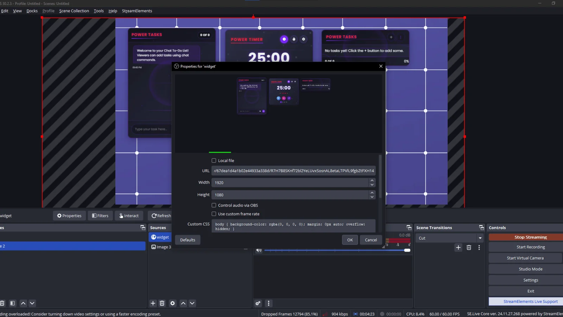This screenshot has width=563, height=317.
Task: Enable the Local file checkbox
Action: [214, 161]
